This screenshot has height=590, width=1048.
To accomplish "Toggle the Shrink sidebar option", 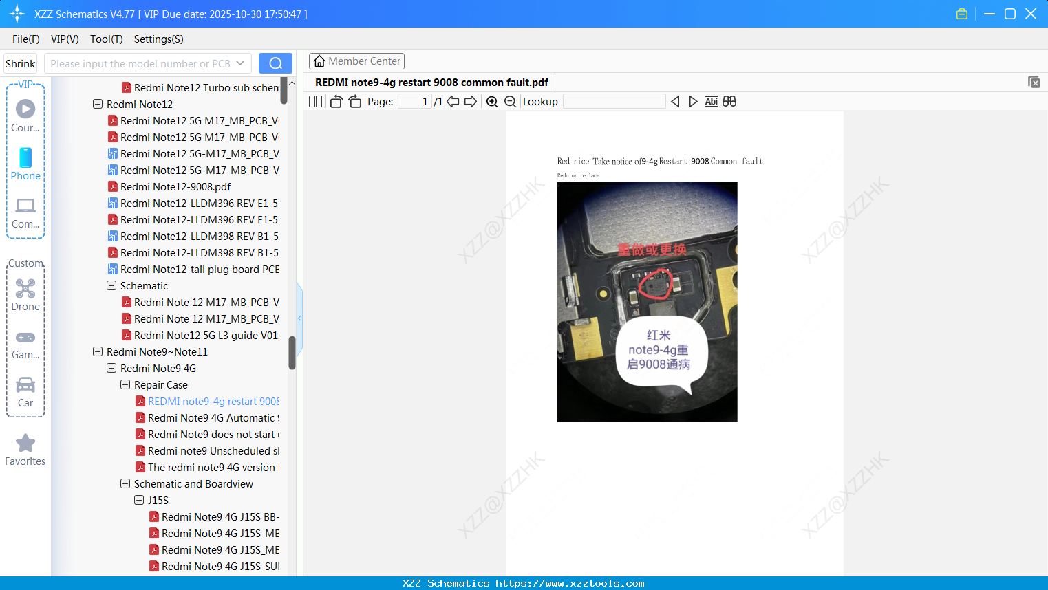I will [x=20, y=63].
